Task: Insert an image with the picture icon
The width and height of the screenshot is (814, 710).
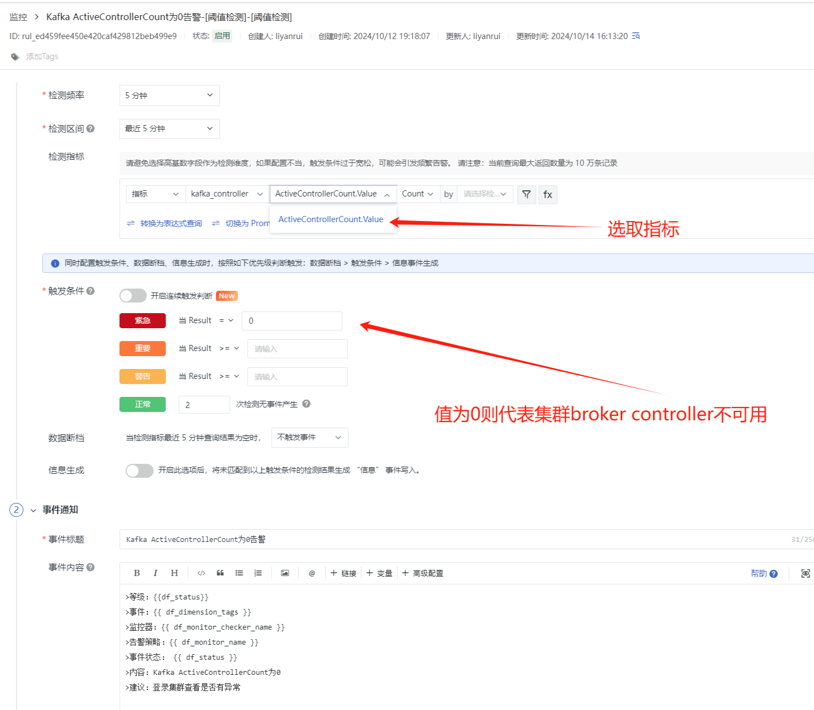Action: point(285,573)
